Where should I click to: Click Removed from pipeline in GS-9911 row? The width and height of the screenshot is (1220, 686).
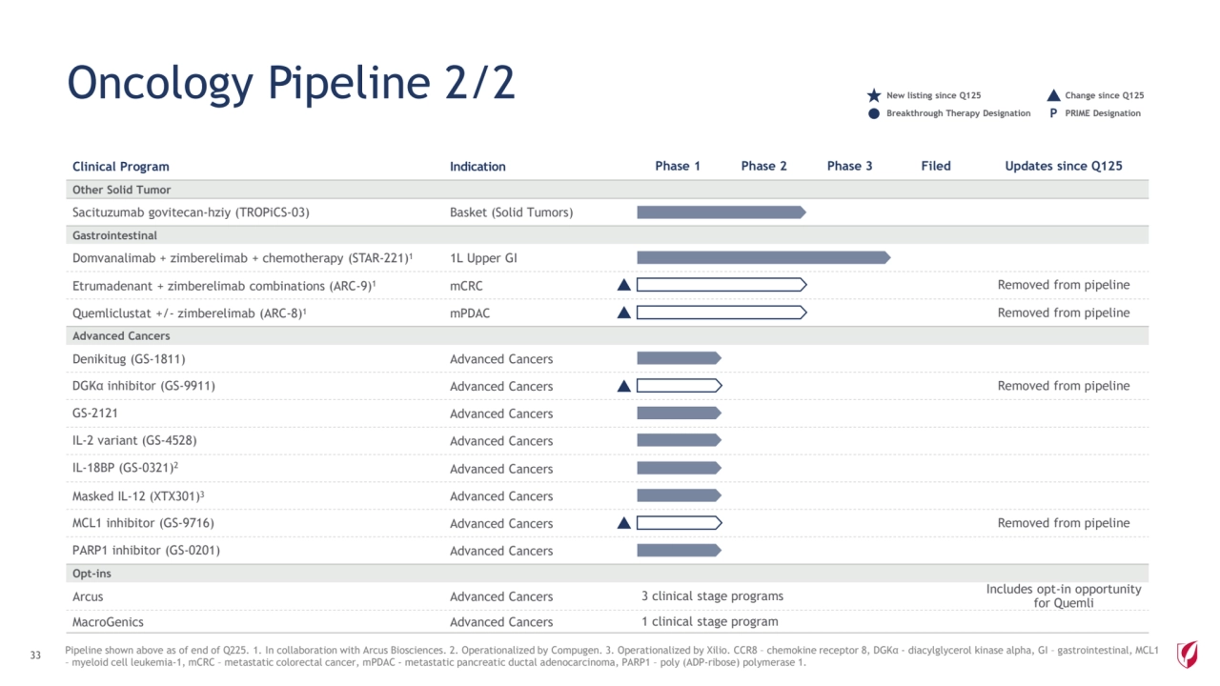(1064, 386)
